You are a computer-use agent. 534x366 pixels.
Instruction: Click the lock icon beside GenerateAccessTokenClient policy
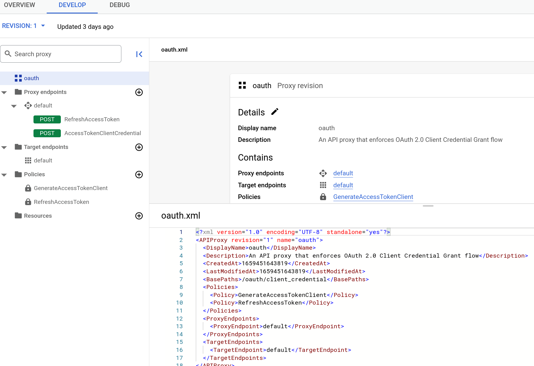tap(28, 188)
